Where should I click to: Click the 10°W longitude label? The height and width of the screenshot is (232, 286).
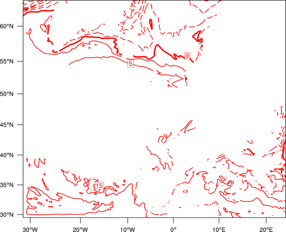click(128, 230)
